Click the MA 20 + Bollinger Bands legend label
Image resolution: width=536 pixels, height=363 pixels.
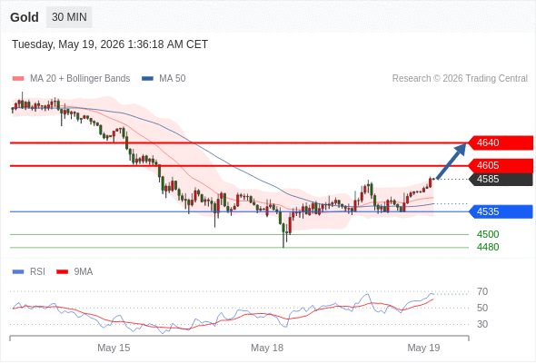click(80, 79)
